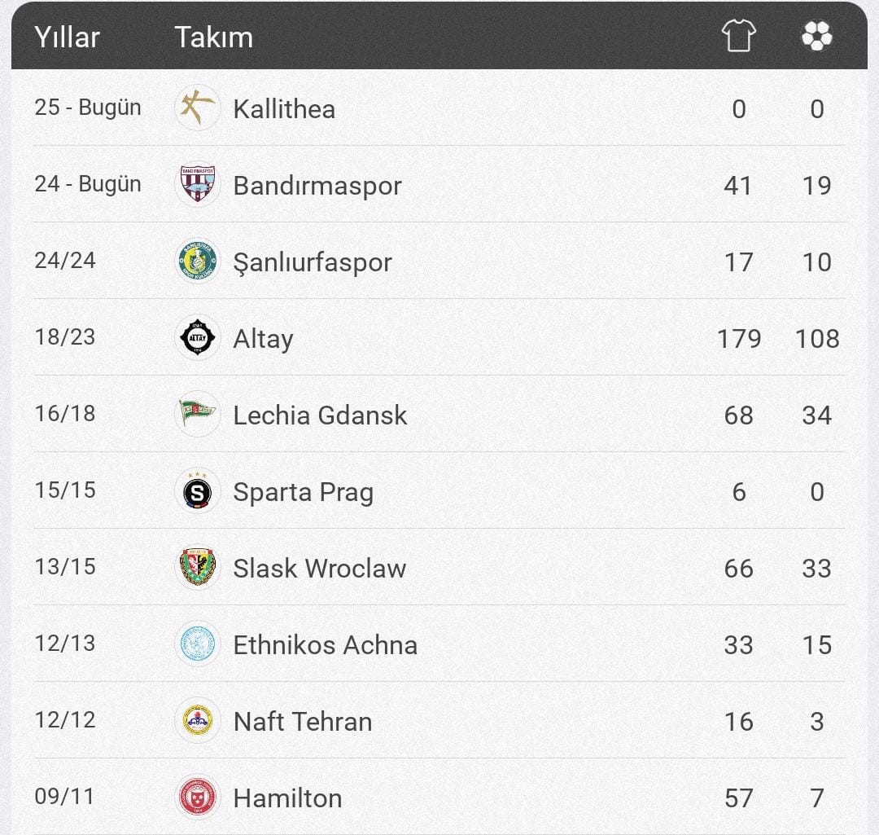Open the Şanlıurfaspor team badge
879x835 pixels.
pos(197,261)
